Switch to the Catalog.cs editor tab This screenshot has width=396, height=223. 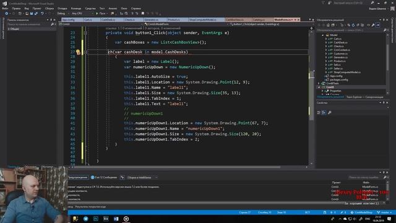262,20
